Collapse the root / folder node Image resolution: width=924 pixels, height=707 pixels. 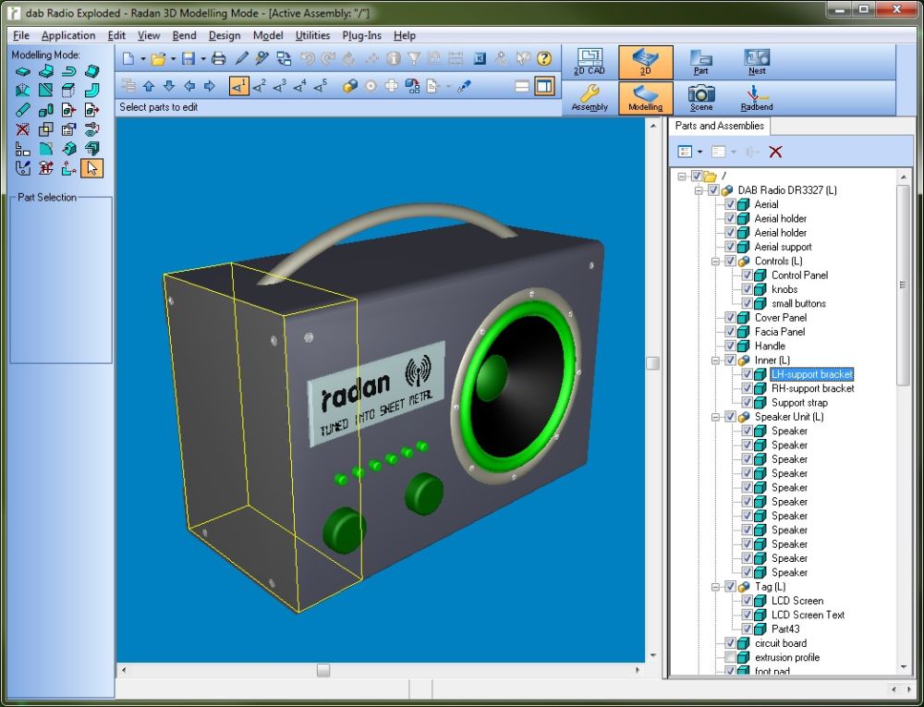click(x=682, y=177)
